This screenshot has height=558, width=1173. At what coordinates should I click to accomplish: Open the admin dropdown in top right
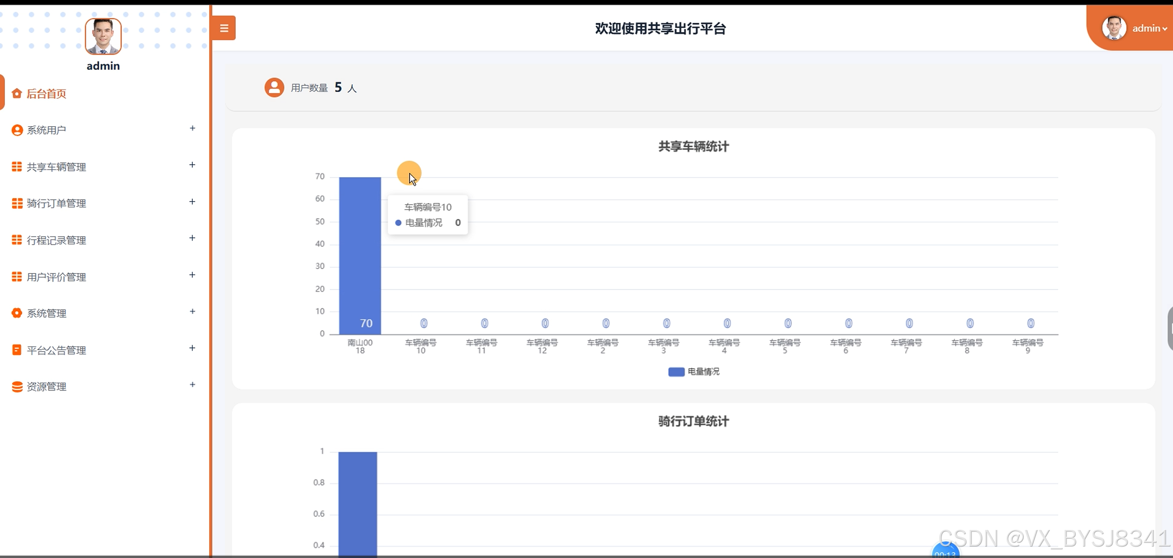coord(1149,28)
